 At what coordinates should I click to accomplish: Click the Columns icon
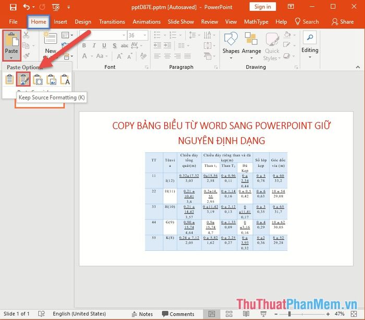[x=181, y=45]
